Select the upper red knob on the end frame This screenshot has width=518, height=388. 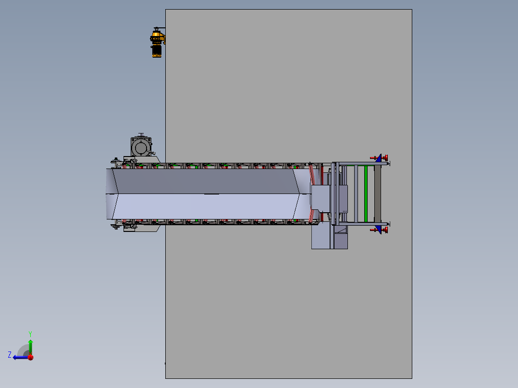385,158
